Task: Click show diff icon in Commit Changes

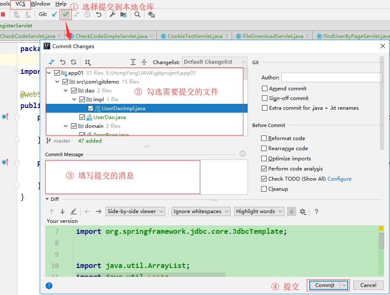Action: click(x=52, y=62)
